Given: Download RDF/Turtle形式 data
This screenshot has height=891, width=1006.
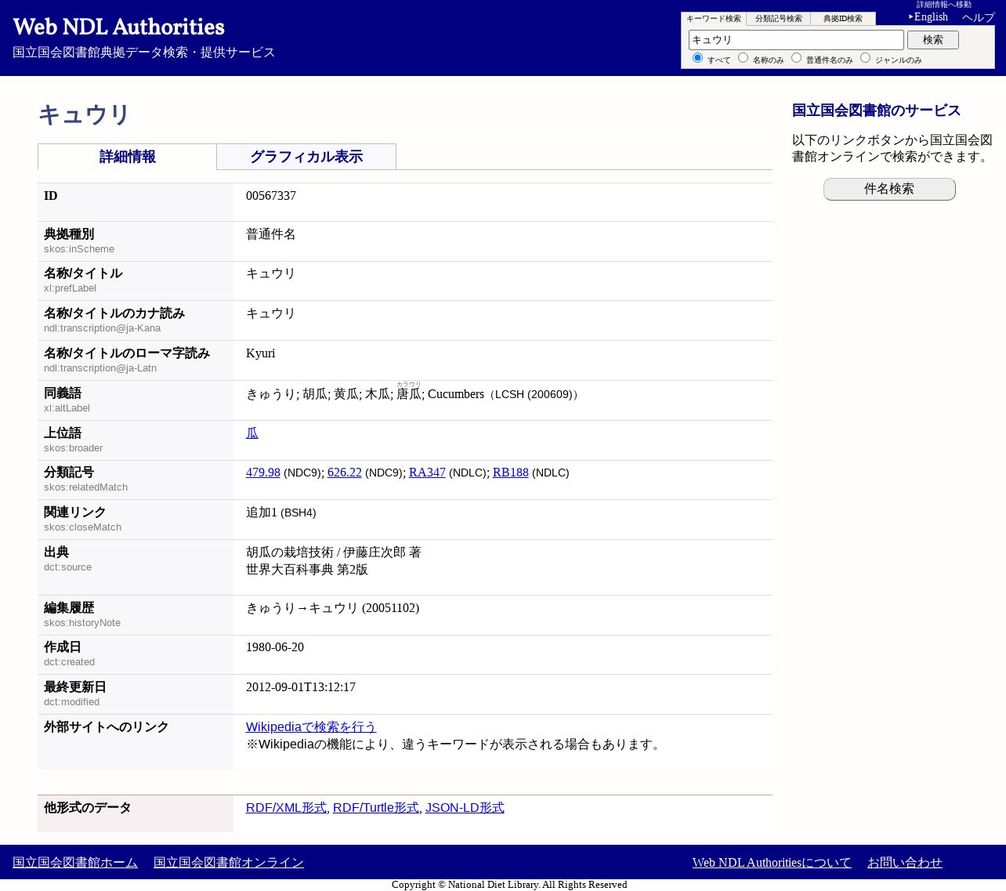Looking at the screenshot, I should [x=376, y=808].
